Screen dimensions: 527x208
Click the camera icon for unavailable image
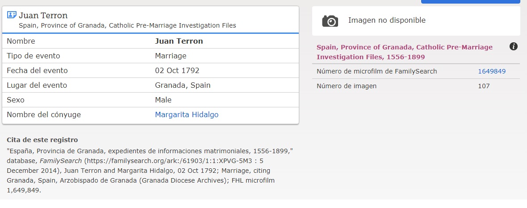(330, 20)
